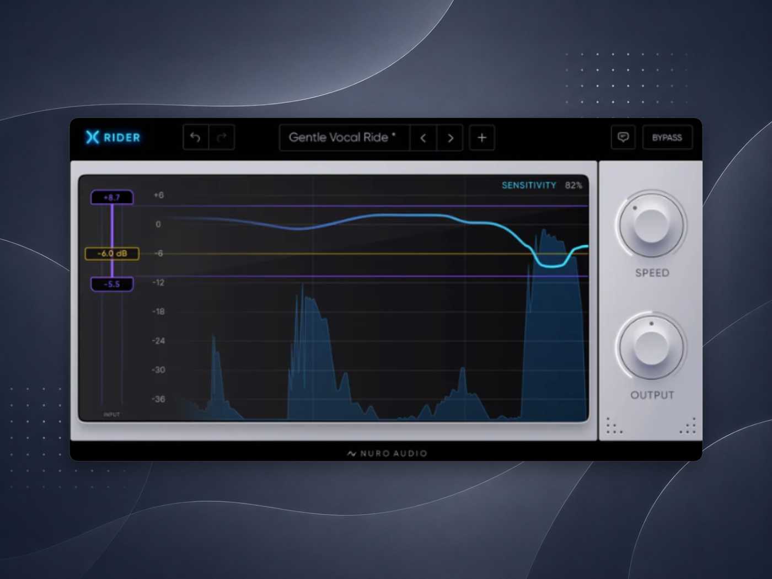The width and height of the screenshot is (772, 579).
Task: Click the +6 scale label
Action: (x=158, y=195)
